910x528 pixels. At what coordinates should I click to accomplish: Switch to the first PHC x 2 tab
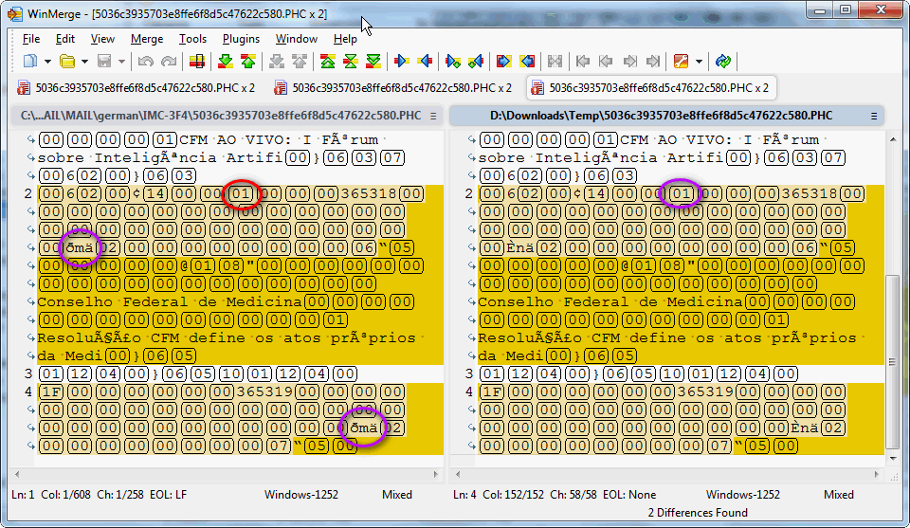pos(136,87)
